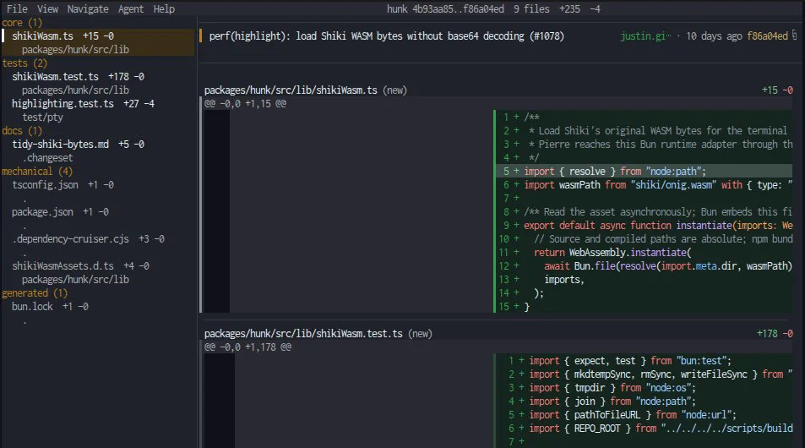805x448 pixels.
Task: Click the shikiWasm.test.ts (new) file header
Action: pyautogui.click(x=318, y=334)
